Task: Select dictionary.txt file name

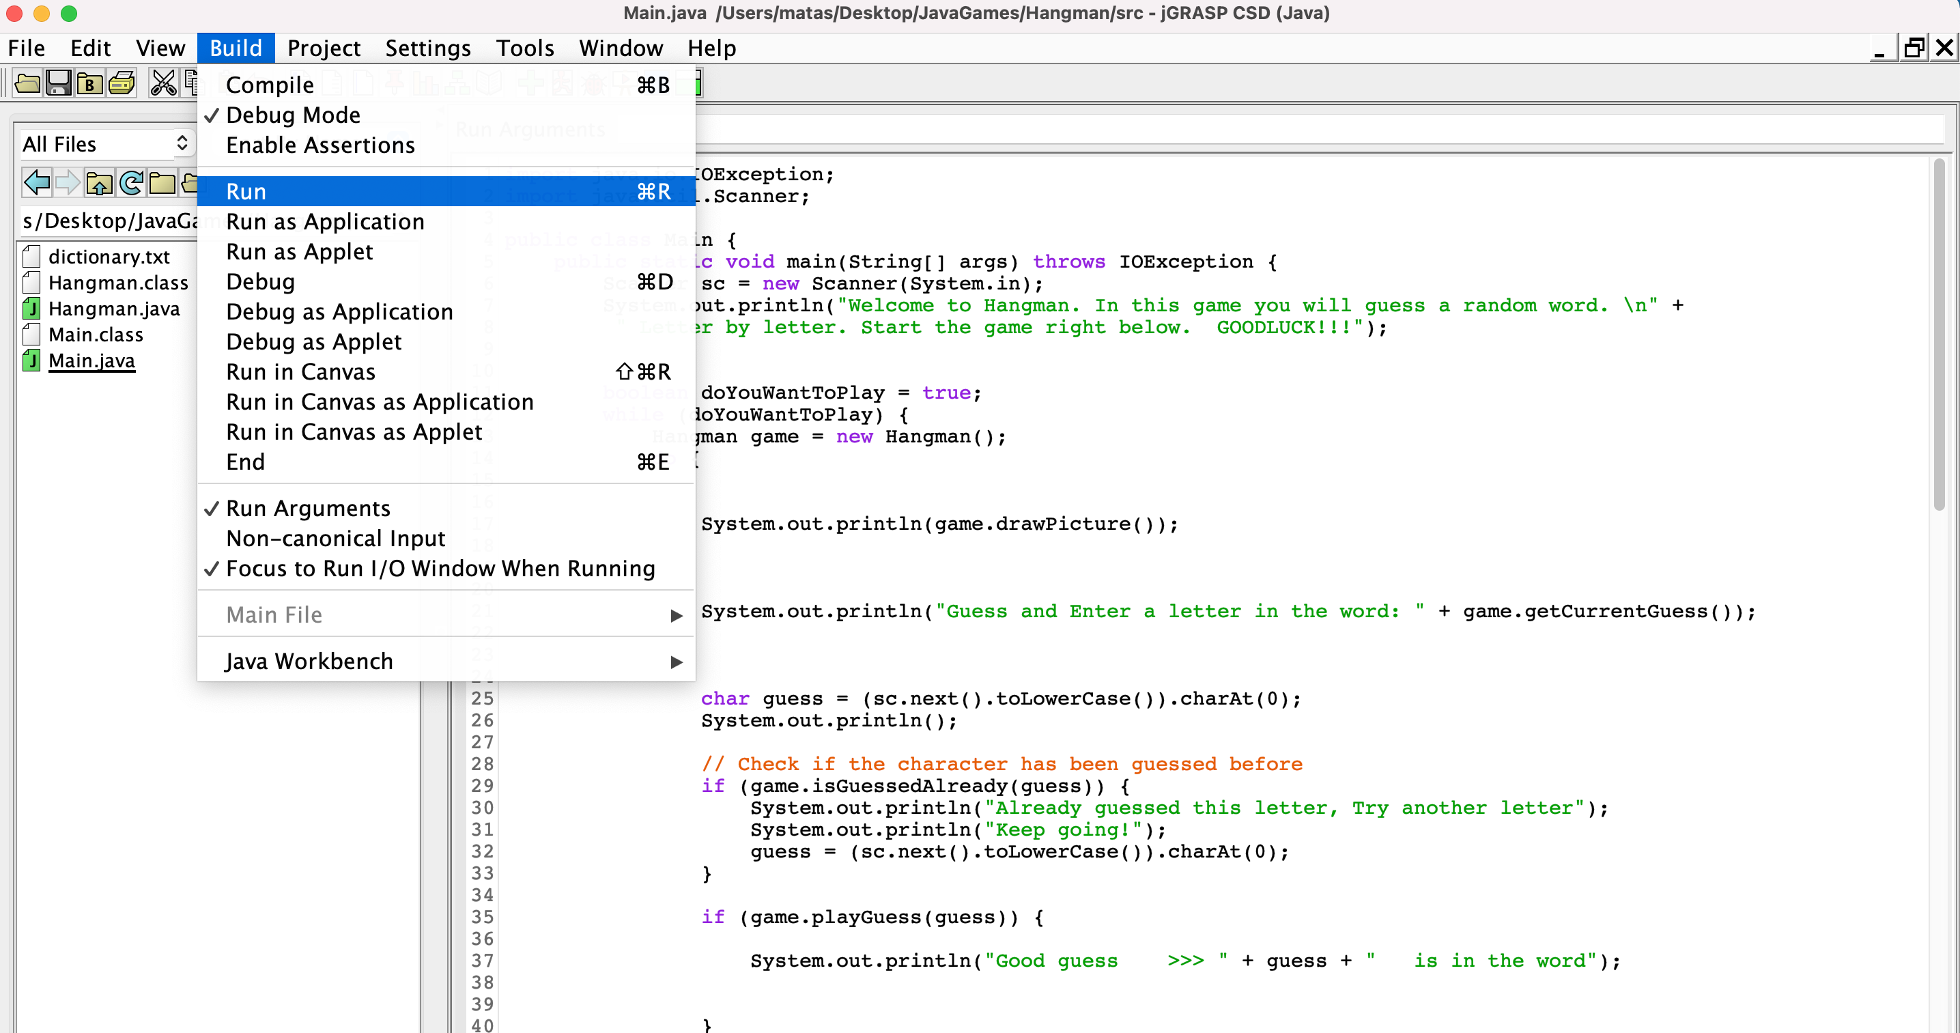Action: [x=109, y=257]
